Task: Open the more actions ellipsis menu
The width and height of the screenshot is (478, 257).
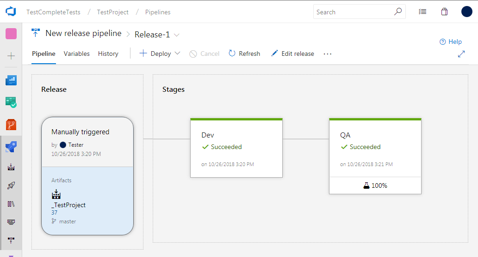Action: (328, 54)
